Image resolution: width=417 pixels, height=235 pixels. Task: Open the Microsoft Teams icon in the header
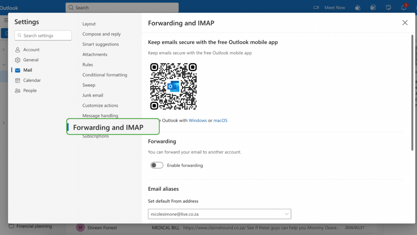(x=358, y=8)
